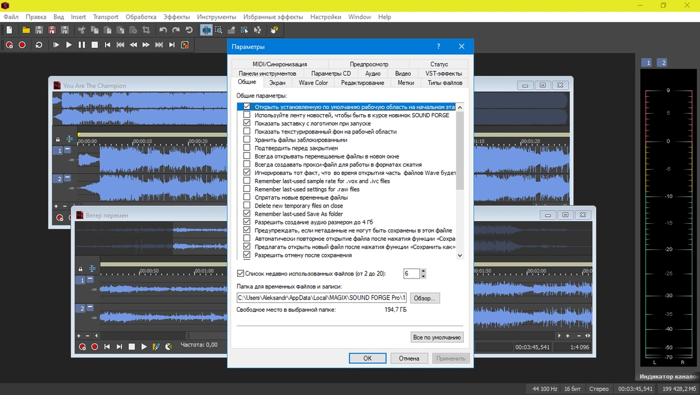Click the scrub speaker icon in Ветер перемен
The height and width of the screenshot is (395, 700).
[x=169, y=347]
